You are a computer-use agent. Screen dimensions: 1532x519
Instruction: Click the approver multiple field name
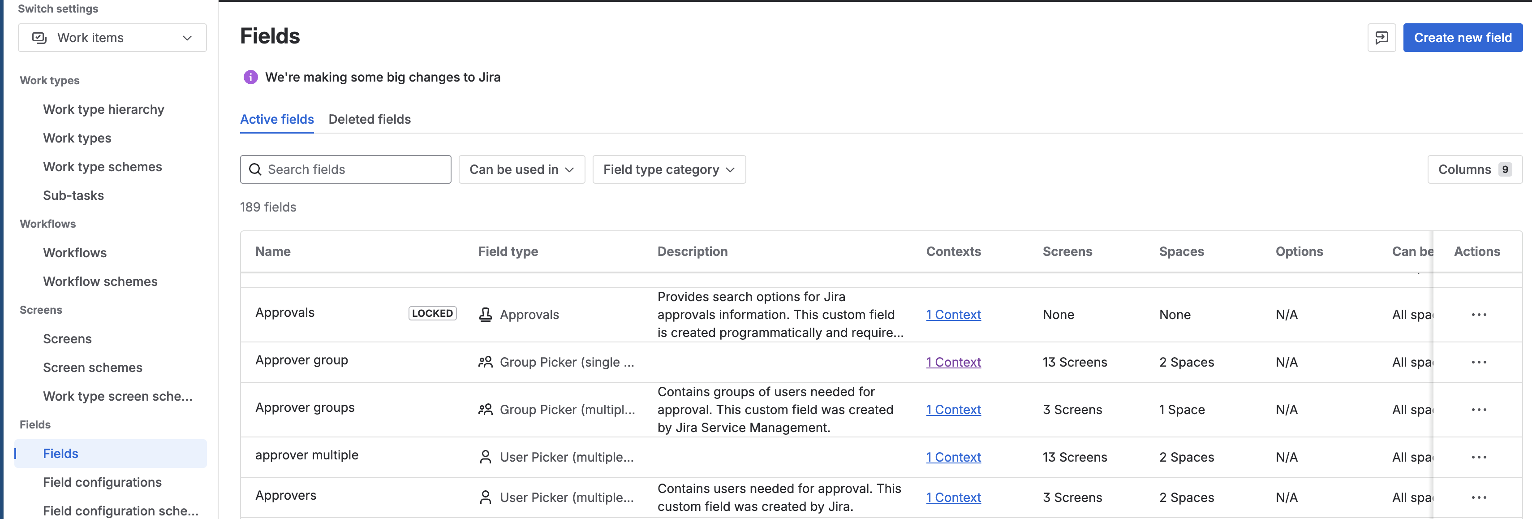pyautogui.click(x=306, y=455)
